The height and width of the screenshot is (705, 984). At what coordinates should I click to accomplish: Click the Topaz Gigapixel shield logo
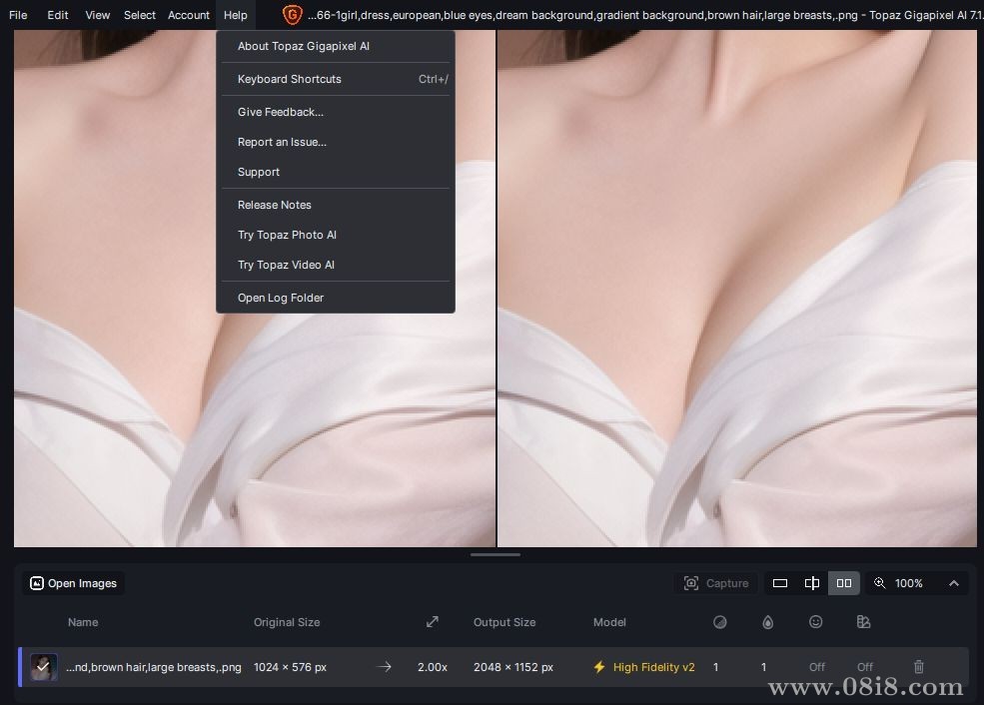tap(292, 15)
